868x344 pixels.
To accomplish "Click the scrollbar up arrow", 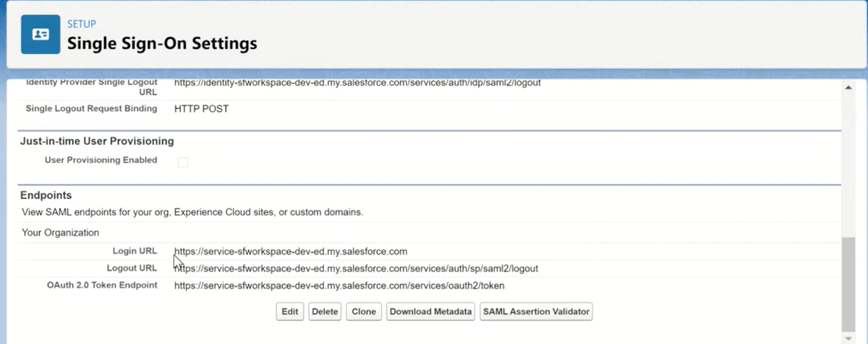I will tap(848, 87).
